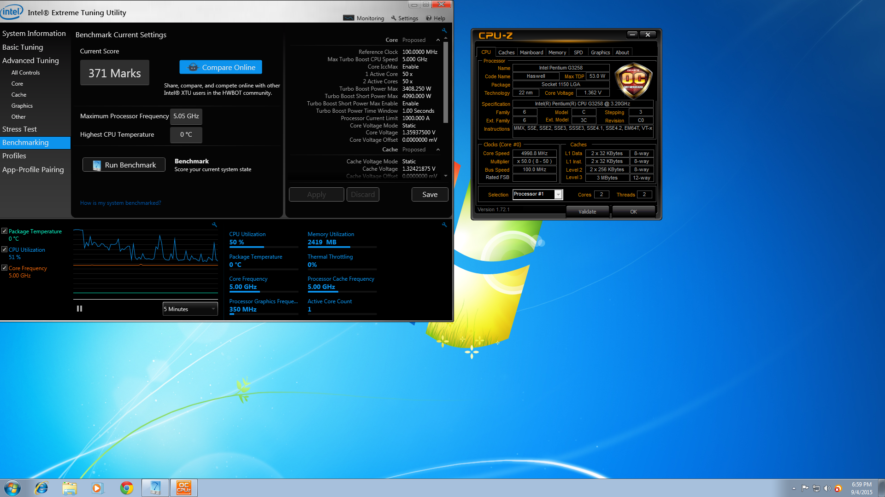Screen dimensions: 885x497
Task: Open the 5 Minutes time range dropdown
Action: 190,309
